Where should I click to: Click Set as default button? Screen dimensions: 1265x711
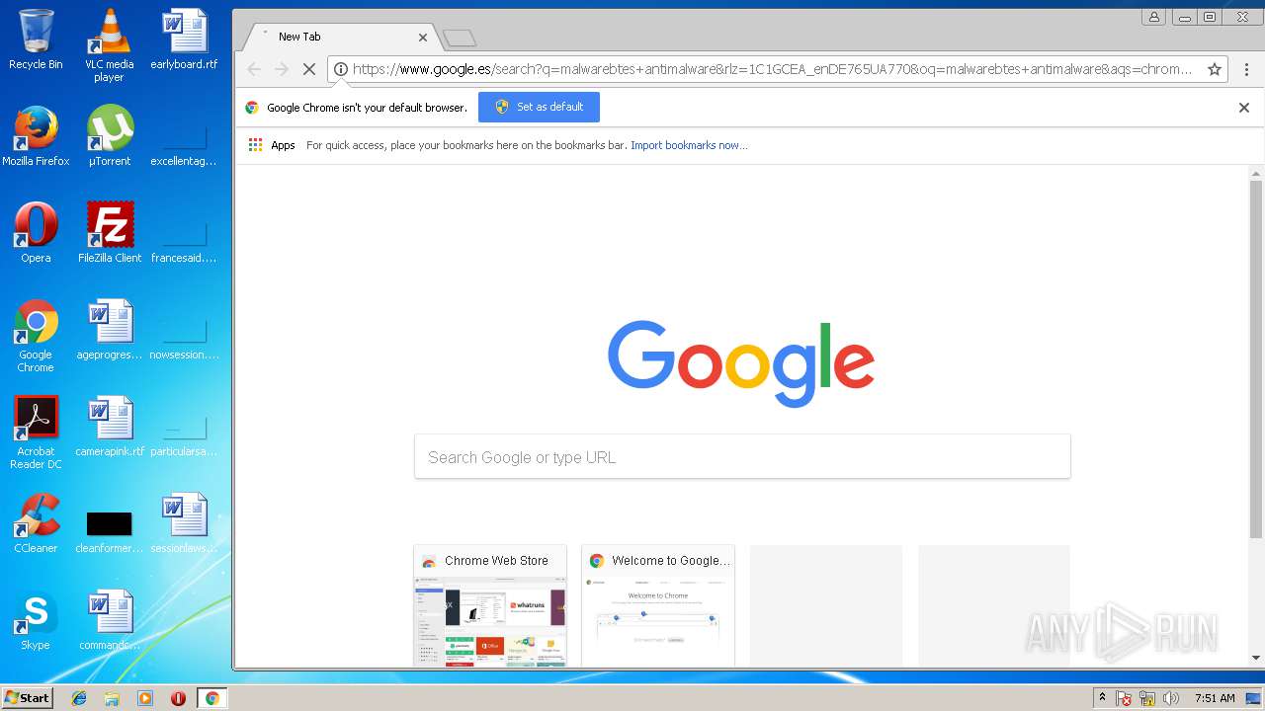539,107
